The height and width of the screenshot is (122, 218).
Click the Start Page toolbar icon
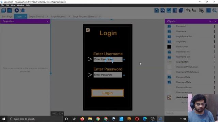pos(10,11)
